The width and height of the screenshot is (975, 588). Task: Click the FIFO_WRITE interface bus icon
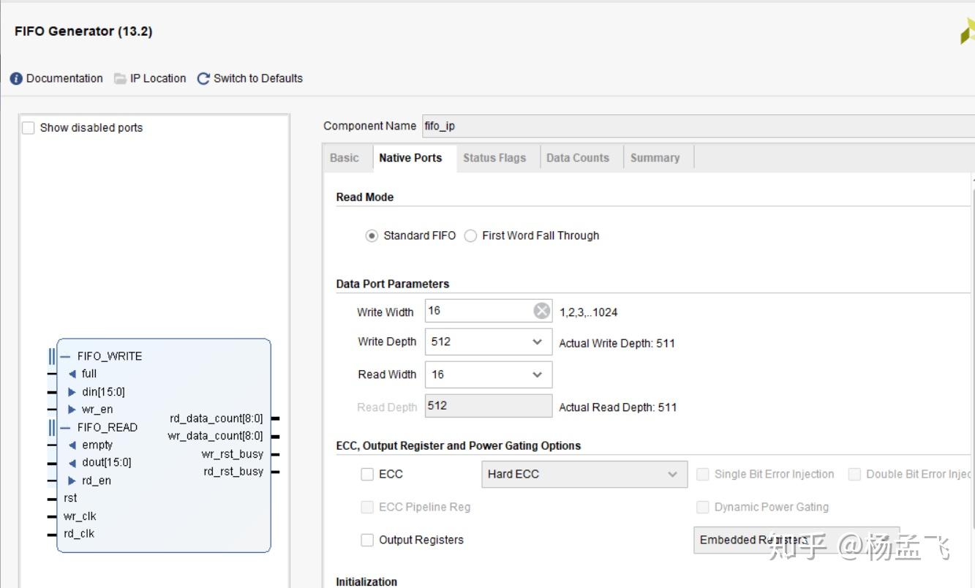coord(53,357)
